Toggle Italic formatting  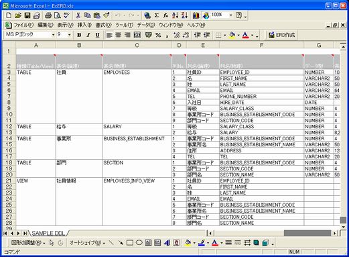88,35
